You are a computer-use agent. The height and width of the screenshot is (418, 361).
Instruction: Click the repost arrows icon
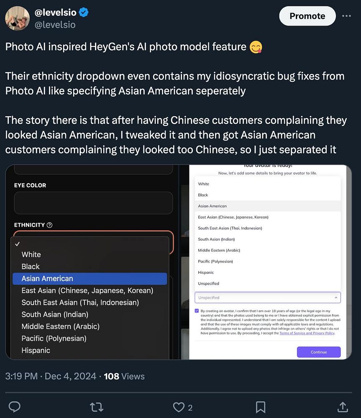[97, 407]
